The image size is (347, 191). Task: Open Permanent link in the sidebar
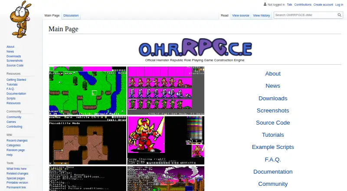16,187
